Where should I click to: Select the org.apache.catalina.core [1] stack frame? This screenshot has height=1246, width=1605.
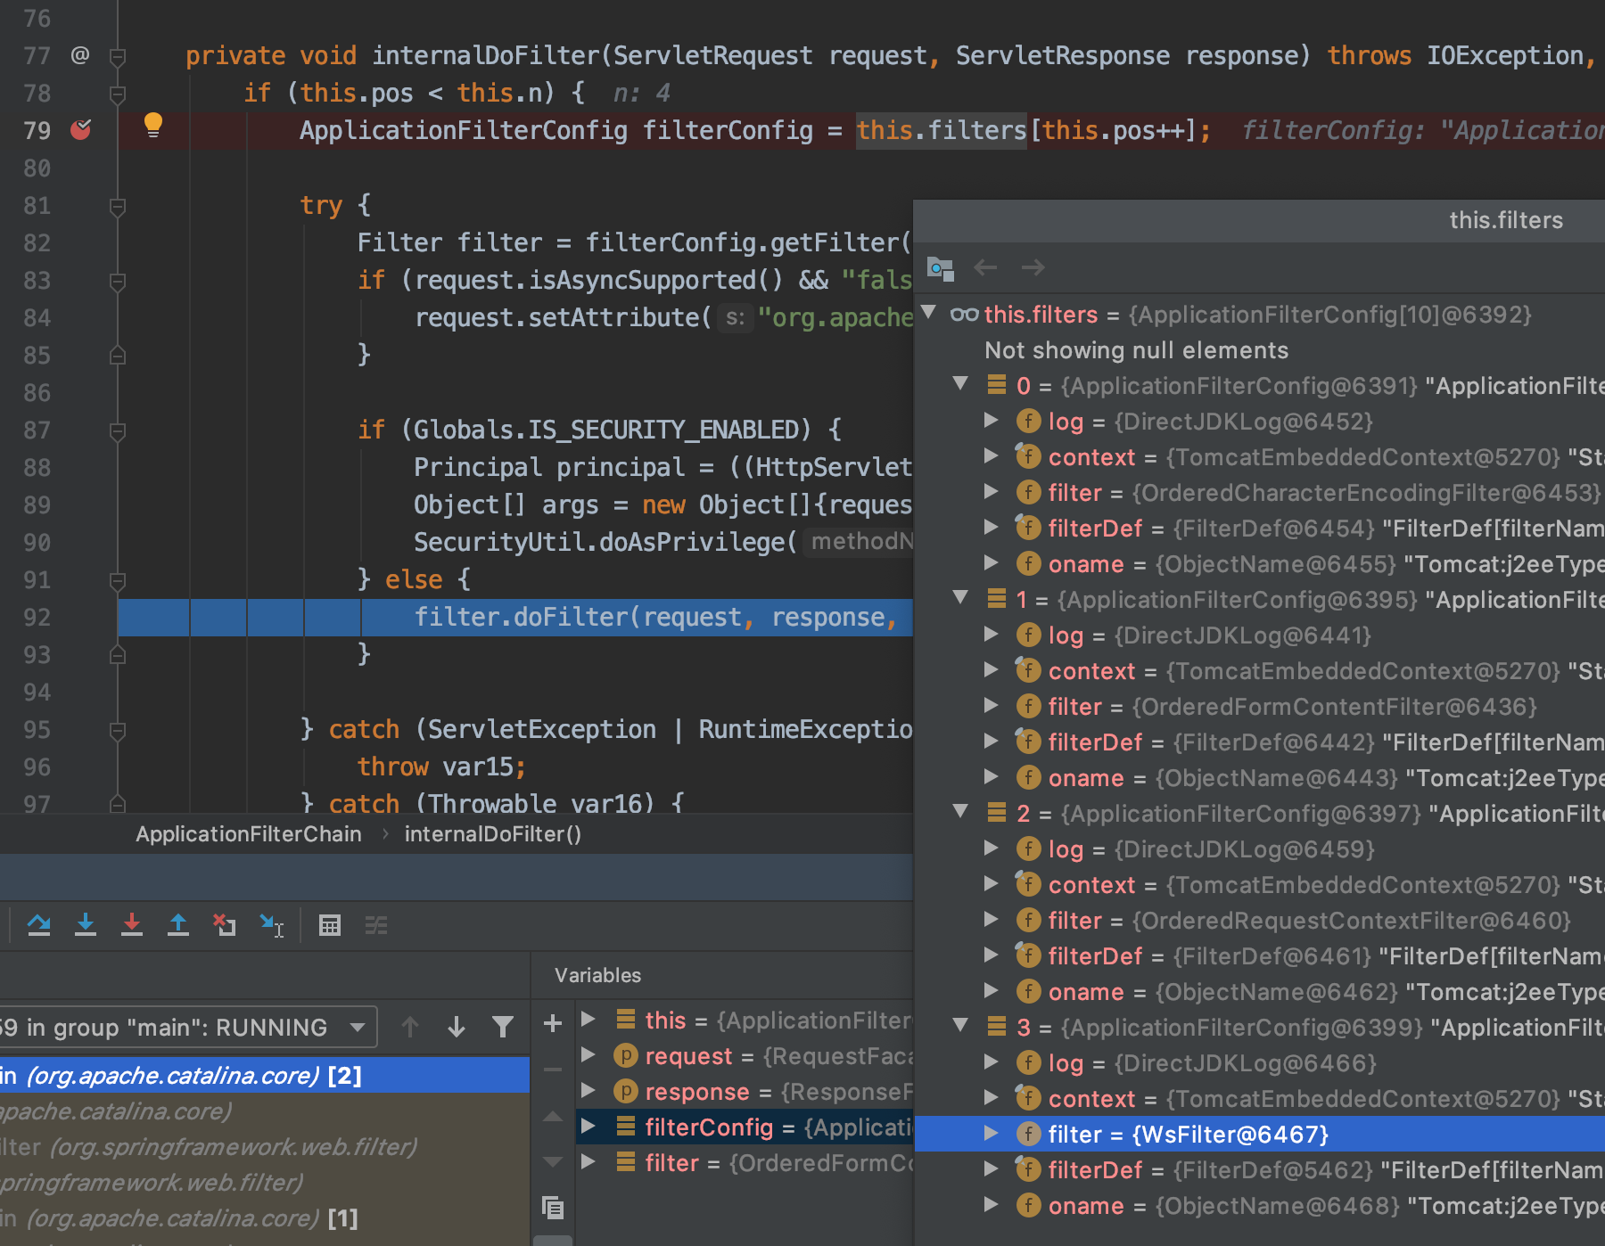point(265,1217)
